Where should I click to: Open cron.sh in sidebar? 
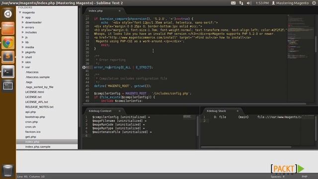point(30,127)
